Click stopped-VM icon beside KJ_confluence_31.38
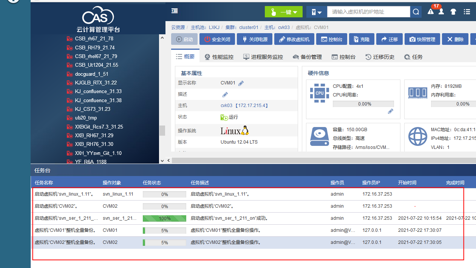This screenshot has width=476, height=268. 70,100
